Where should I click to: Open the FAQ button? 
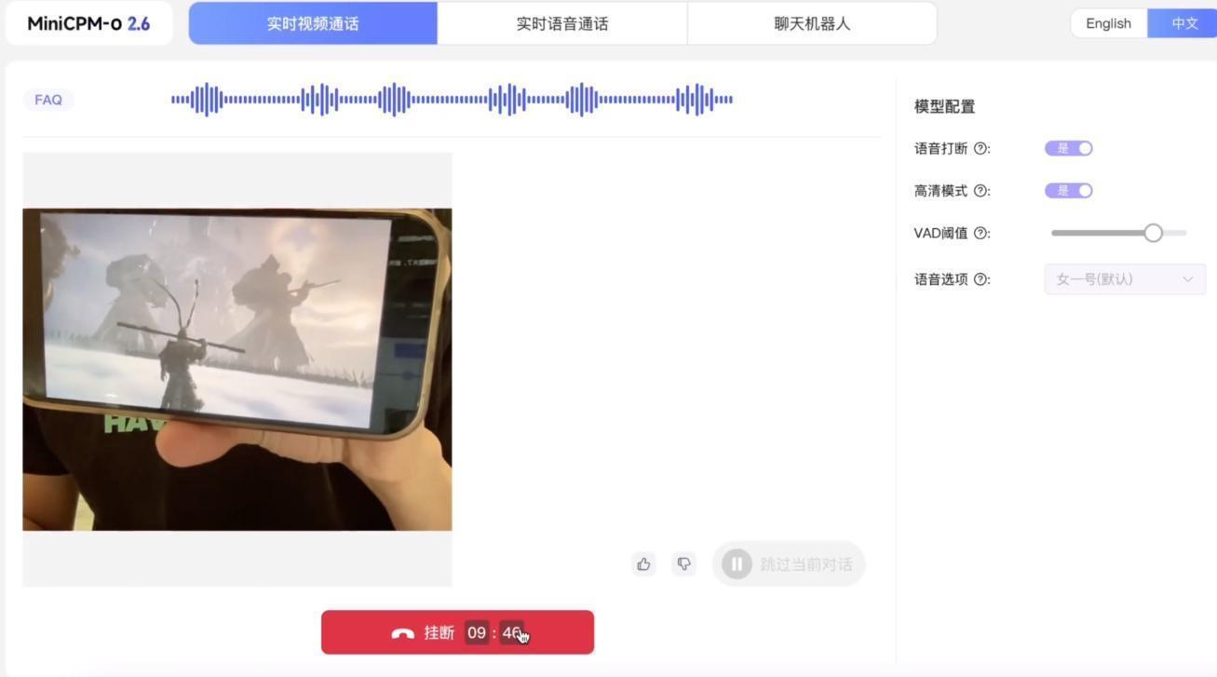(x=48, y=100)
